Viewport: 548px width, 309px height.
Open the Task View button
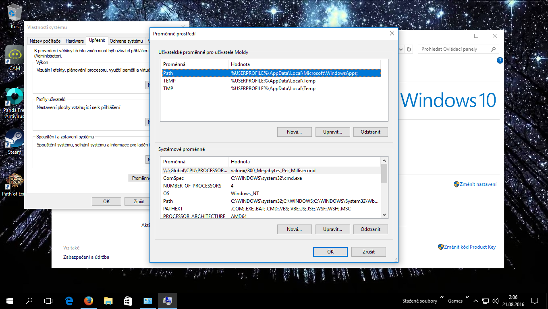click(48, 301)
